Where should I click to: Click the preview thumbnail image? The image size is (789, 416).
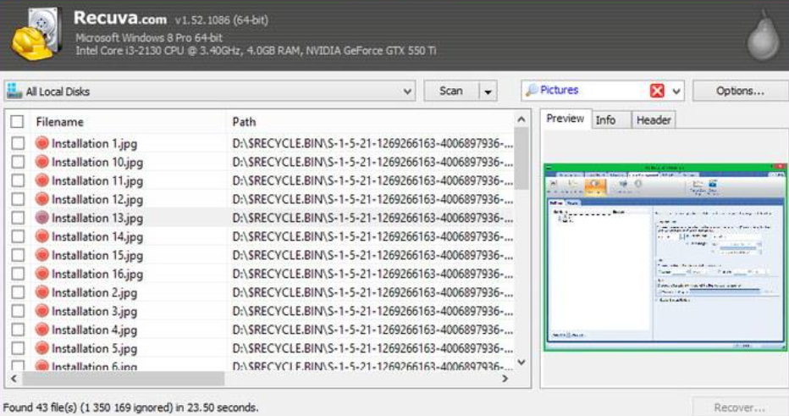click(665, 257)
